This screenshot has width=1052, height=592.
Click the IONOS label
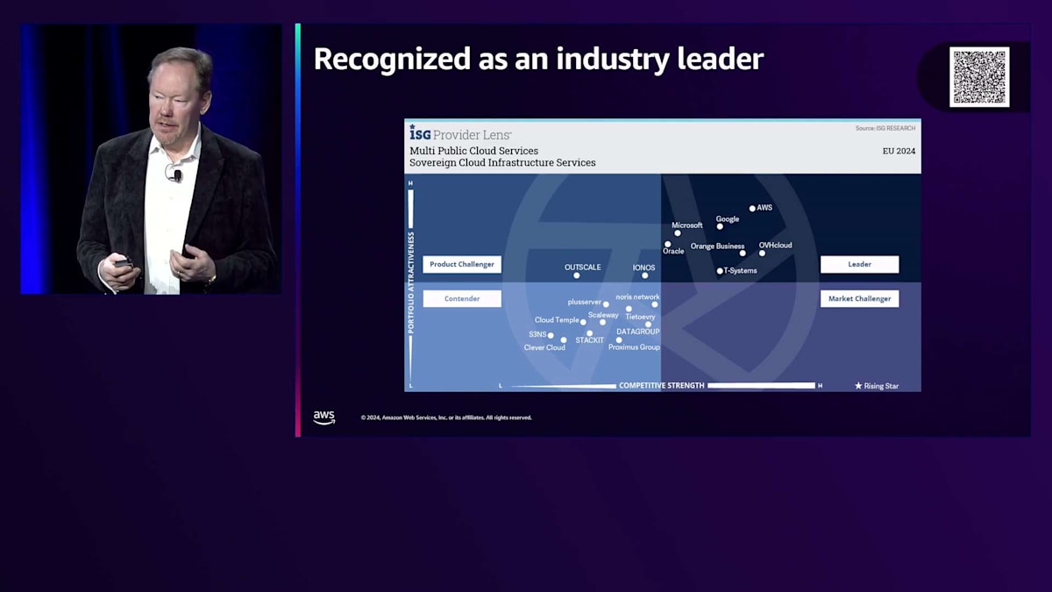[x=644, y=267]
